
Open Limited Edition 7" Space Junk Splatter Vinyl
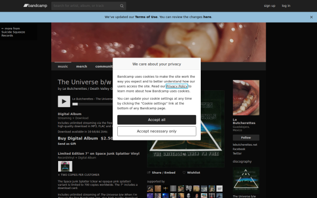point(99,154)
